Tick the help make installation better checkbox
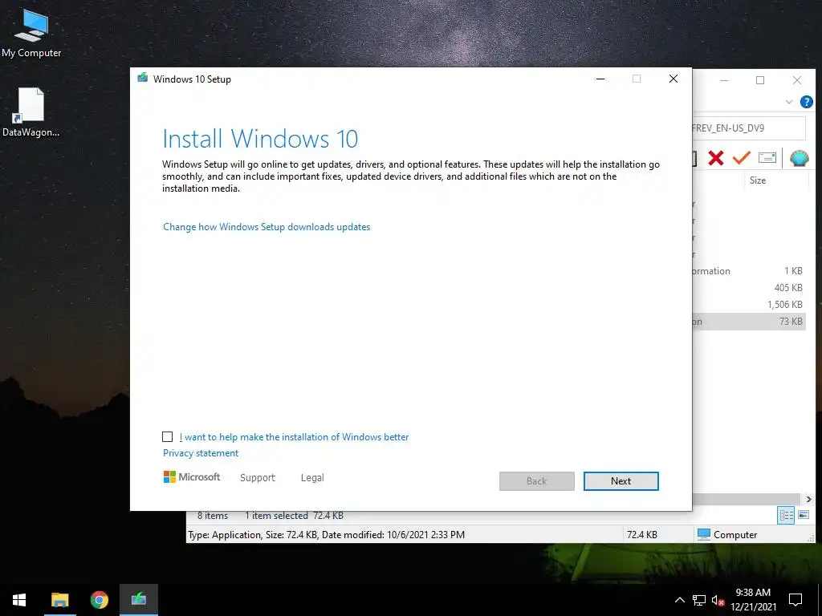Screen dimensions: 822x616 pyautogui.click(x=167, y=437)
